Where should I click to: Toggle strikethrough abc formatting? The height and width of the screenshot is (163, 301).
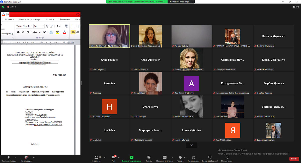pyautogui.click(x=35, y=32)
